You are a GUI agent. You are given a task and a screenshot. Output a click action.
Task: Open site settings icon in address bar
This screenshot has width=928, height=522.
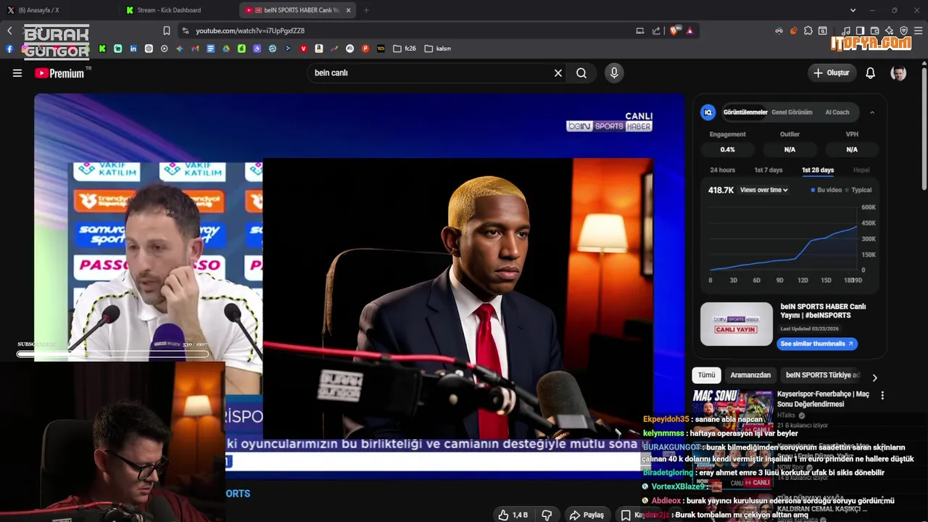coord(186,30)
